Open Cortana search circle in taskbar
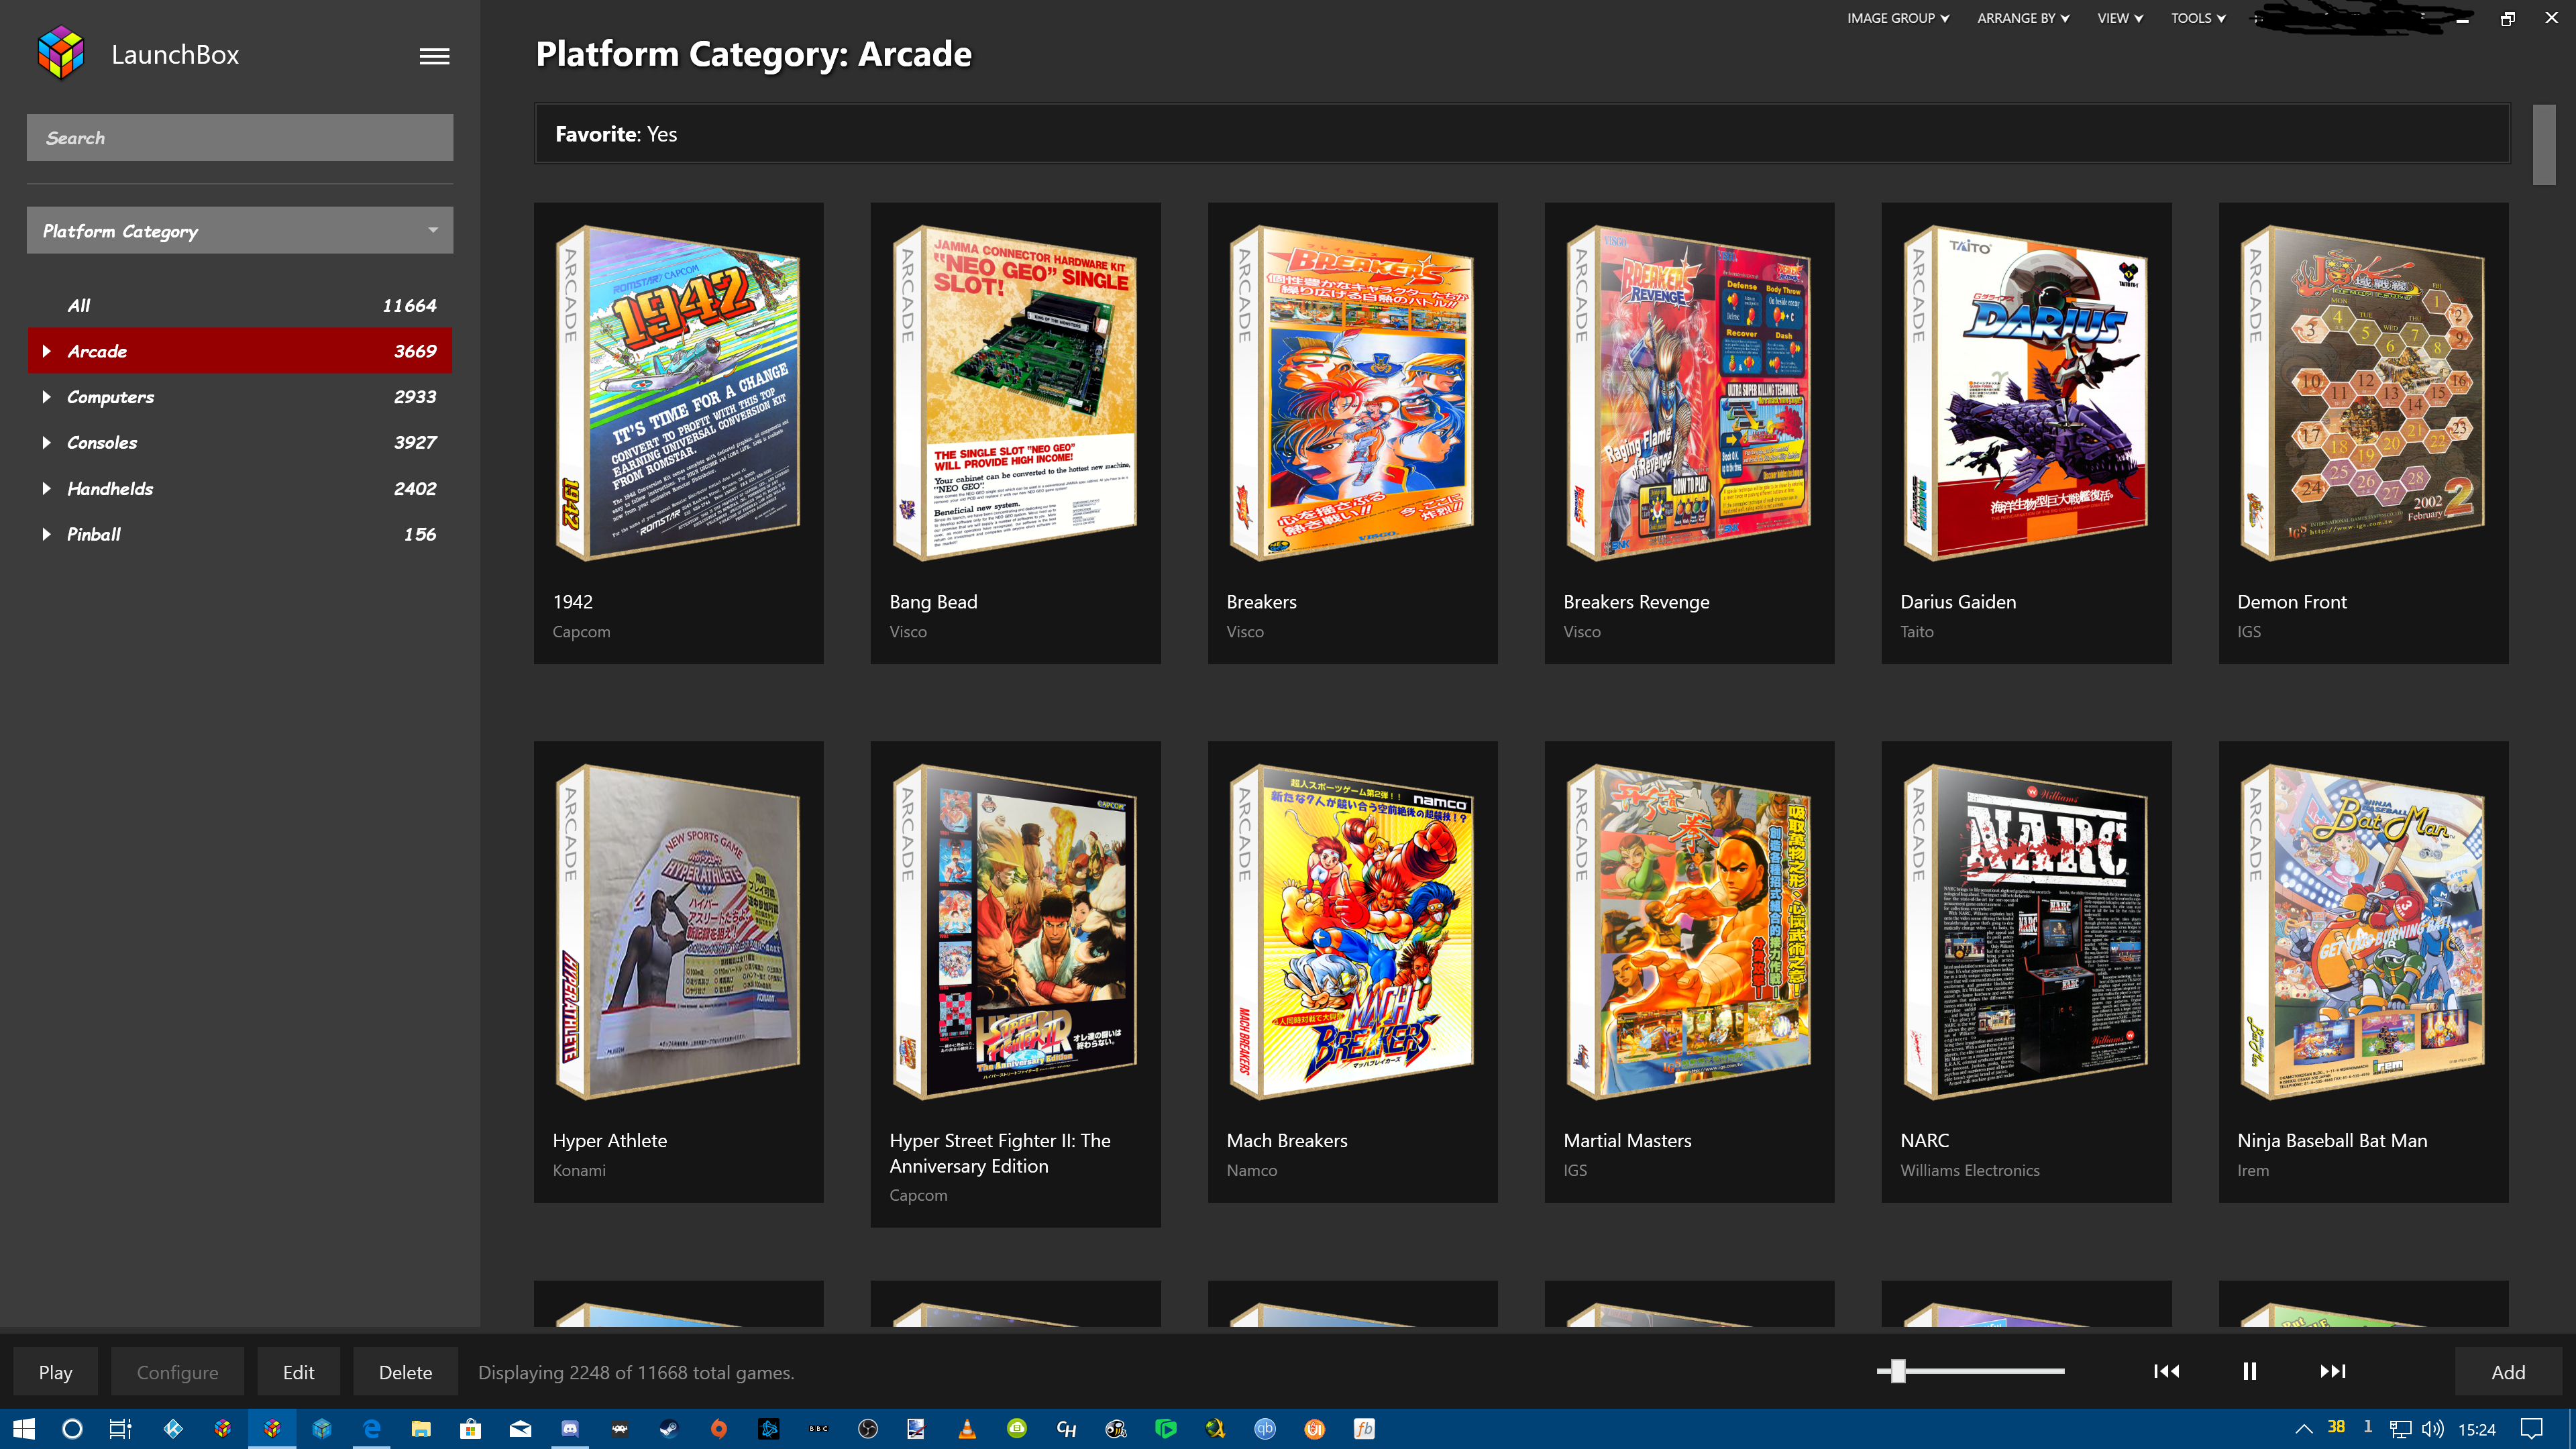The width and height of the screenshot is (2576, 1449). [72, 1429]
